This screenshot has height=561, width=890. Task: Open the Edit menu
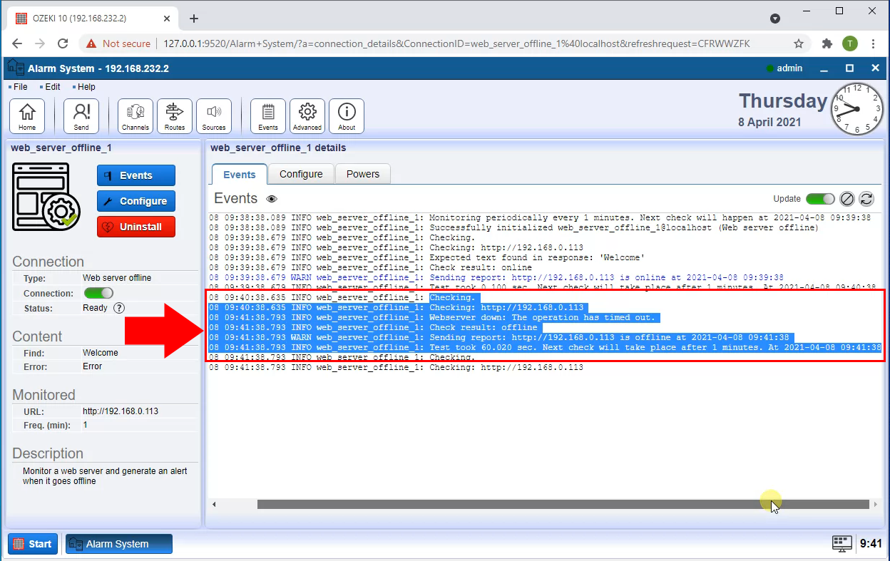click(x=53, y=87)
